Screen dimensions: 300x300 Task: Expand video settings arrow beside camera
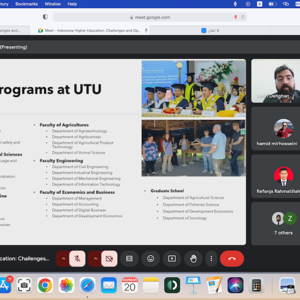point(95,258)
